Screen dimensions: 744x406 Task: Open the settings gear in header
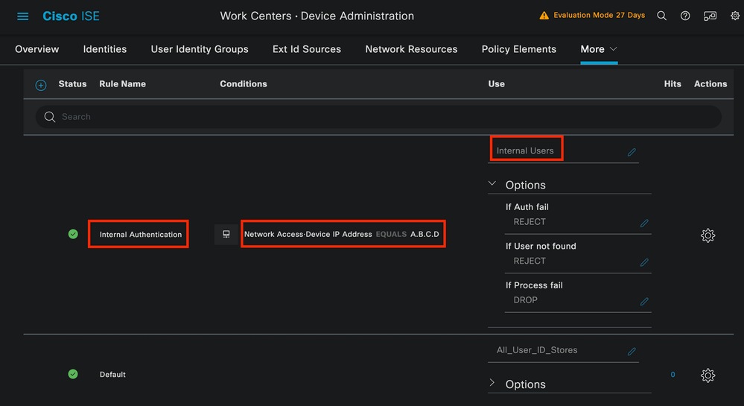(735, 16)
